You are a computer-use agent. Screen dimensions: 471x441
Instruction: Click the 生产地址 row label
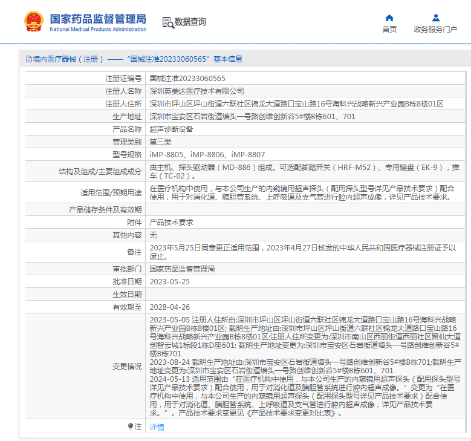[127, 116]
